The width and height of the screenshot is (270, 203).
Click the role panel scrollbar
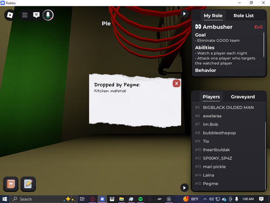coord(264,44)
